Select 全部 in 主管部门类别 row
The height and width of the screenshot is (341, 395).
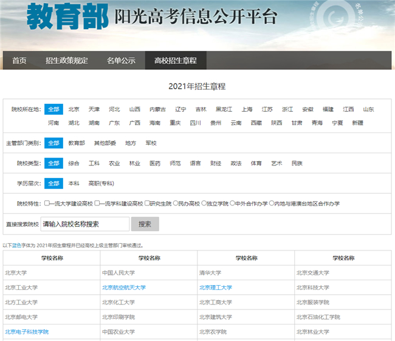tap(53, 143)
